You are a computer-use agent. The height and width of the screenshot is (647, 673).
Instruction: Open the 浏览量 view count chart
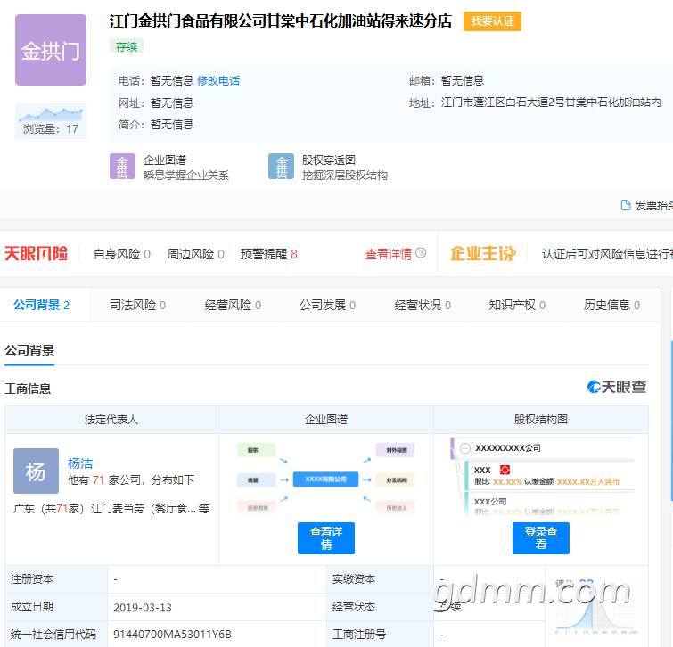(x=51, y=121)
